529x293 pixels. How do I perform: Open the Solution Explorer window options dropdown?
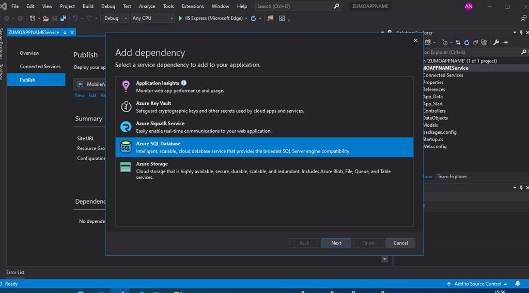[515, 33]
